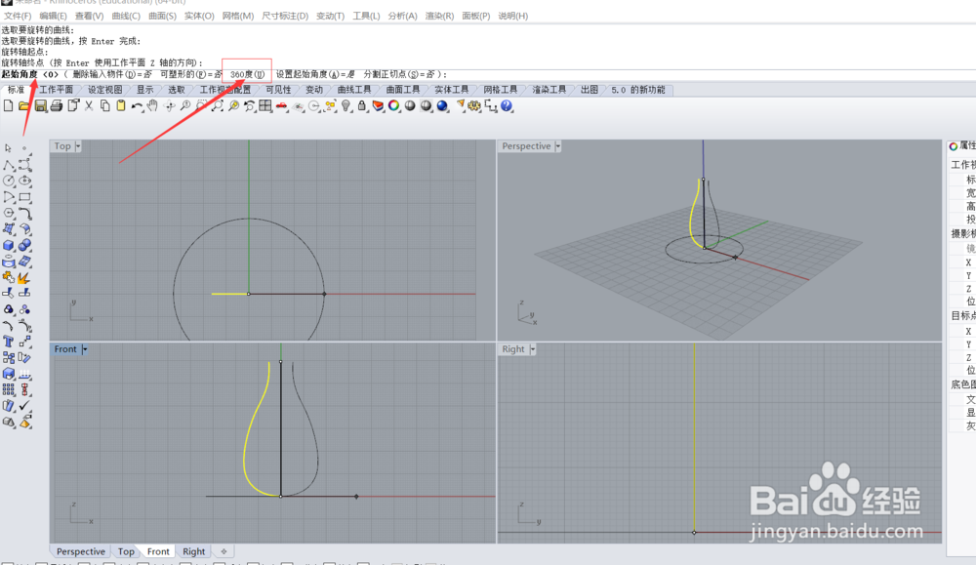Toggle 设置起始角度(A)=是 command option

[x=315, y=74]
